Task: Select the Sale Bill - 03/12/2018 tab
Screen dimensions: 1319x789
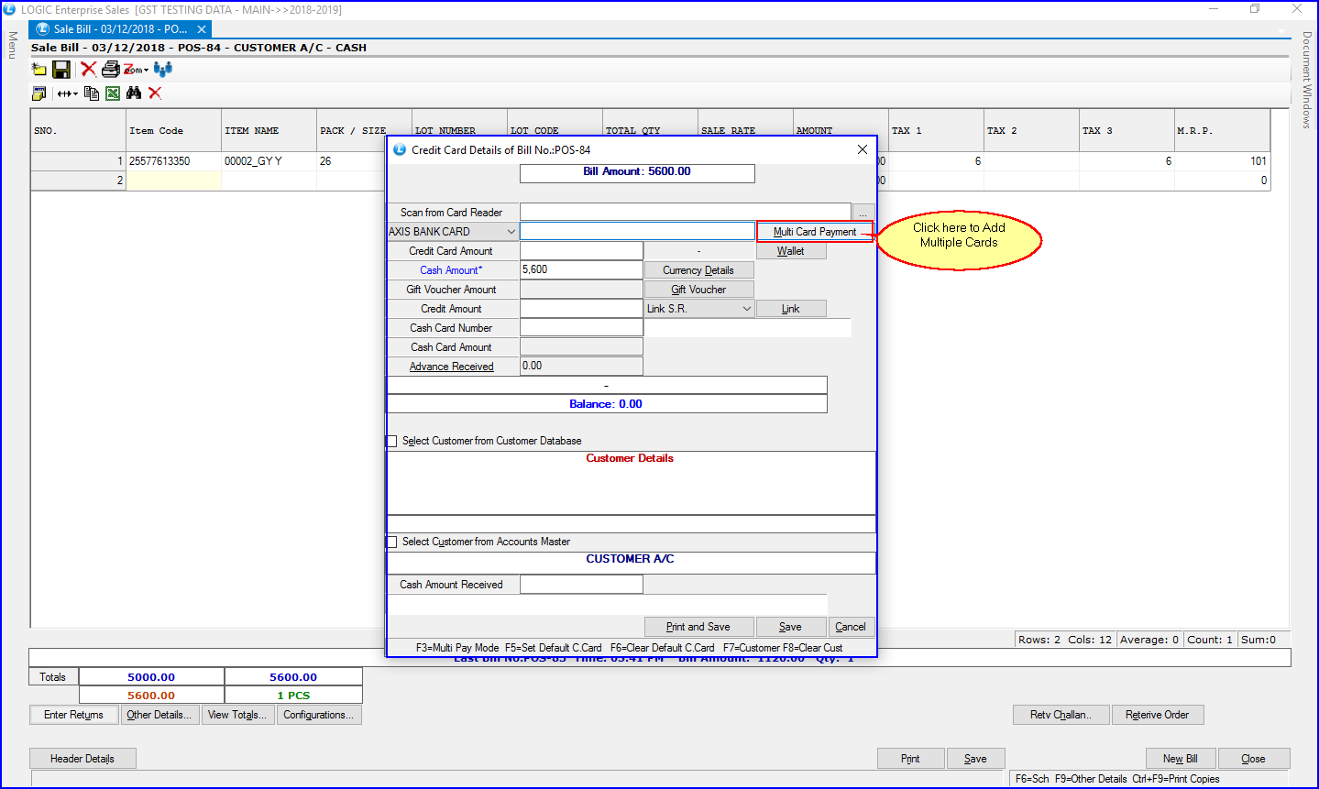Action: point(119,29)
